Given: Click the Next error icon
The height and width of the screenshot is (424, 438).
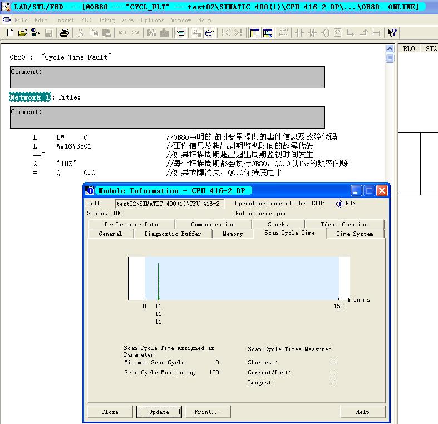Looking at the screenshot, I should coord(238,33).
